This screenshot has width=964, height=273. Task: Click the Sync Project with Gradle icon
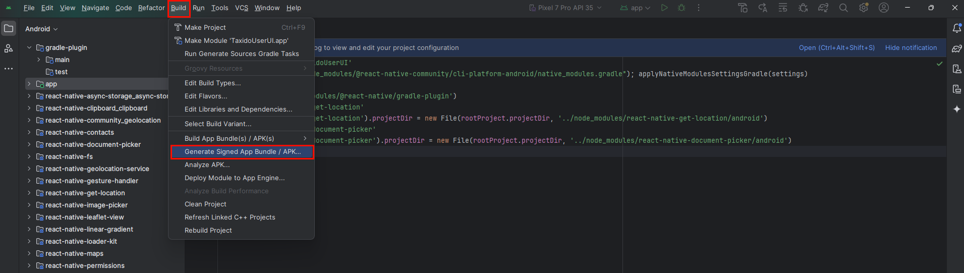point(823,8)
